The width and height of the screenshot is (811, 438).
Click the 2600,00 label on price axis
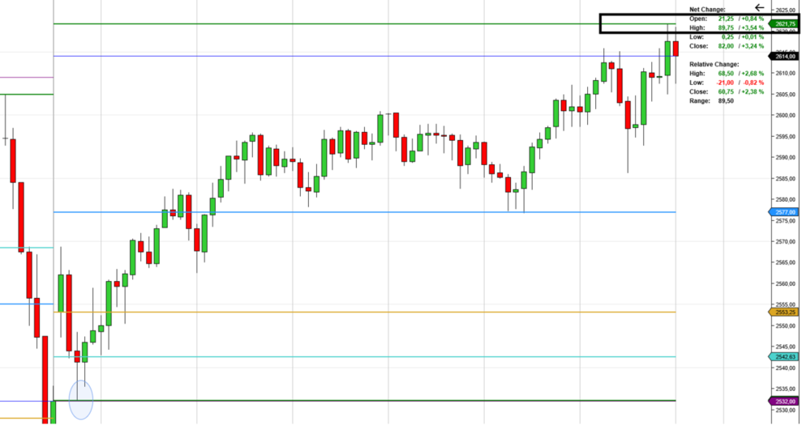pyautogui.click(x=785, y=115)
